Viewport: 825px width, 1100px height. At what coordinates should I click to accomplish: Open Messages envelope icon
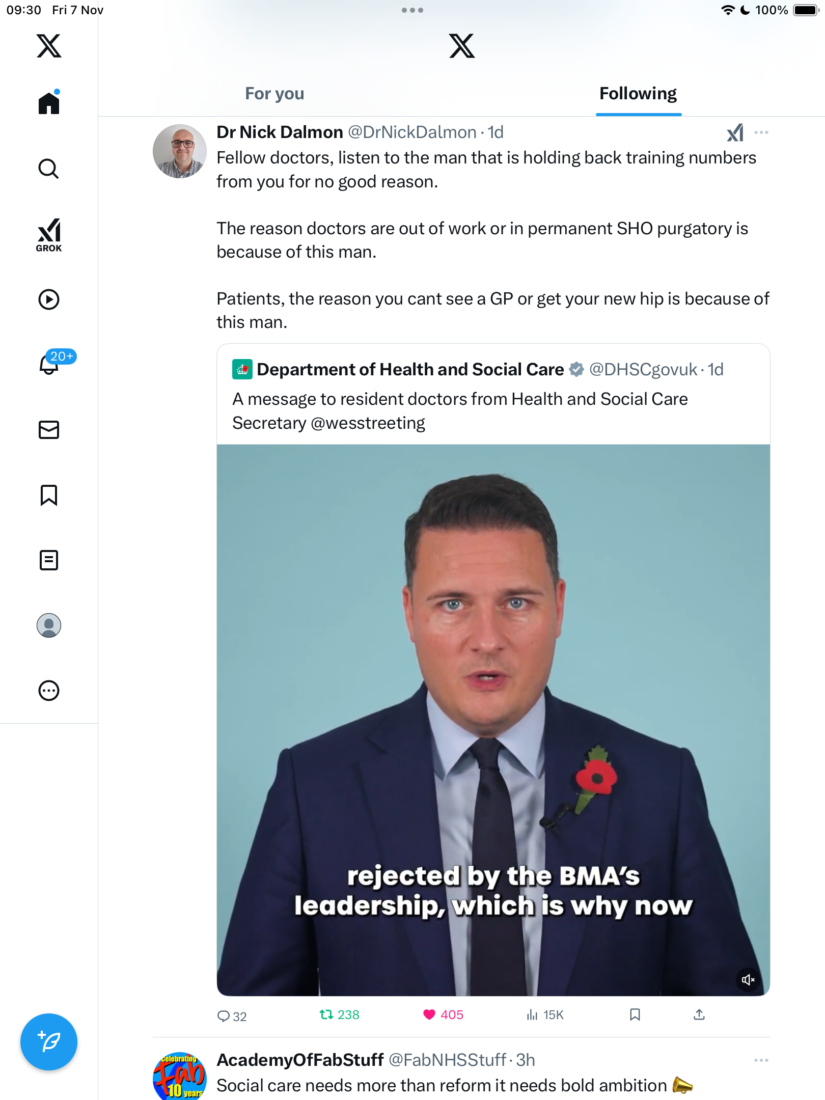pyautogui.click(x=49, y=430)
